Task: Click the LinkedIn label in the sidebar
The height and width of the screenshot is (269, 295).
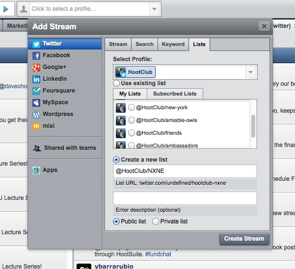Action: tap(55, 79)
